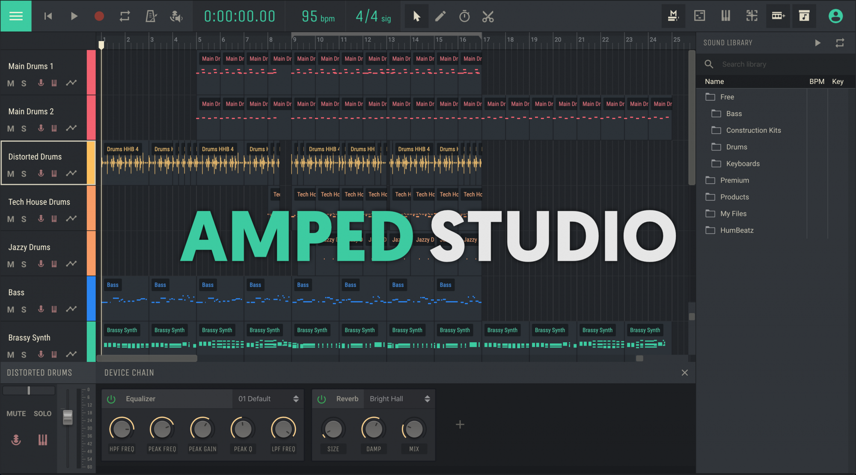The image size is (856, 475).
Task: Click the MUTE button in the channel strip
Action: [16, 413]
